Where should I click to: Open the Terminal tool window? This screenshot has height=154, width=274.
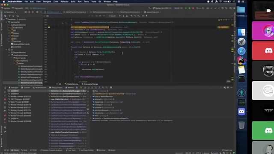click(x=101, y=150)
